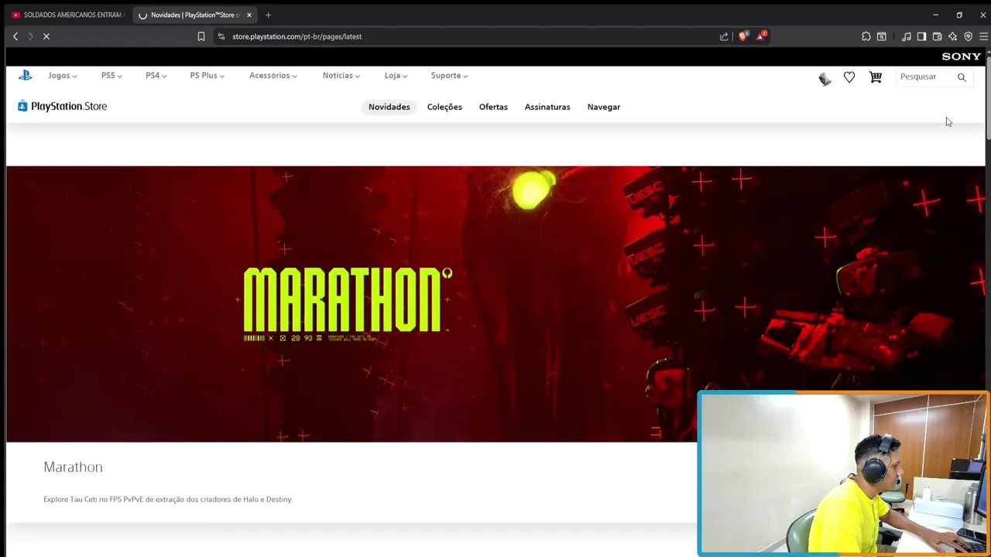Click the Marathon description text about Tau Ceti

coord(168,500)
